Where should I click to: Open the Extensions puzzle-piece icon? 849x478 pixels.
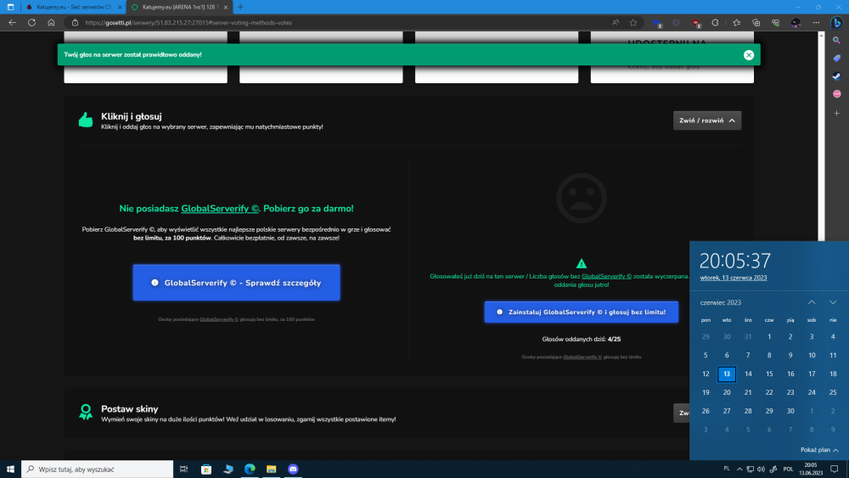click(715, 23)
